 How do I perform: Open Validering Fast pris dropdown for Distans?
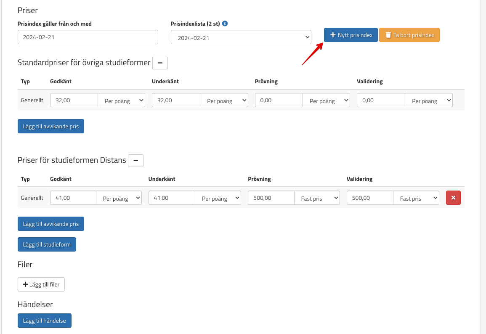tap(416, 198)
